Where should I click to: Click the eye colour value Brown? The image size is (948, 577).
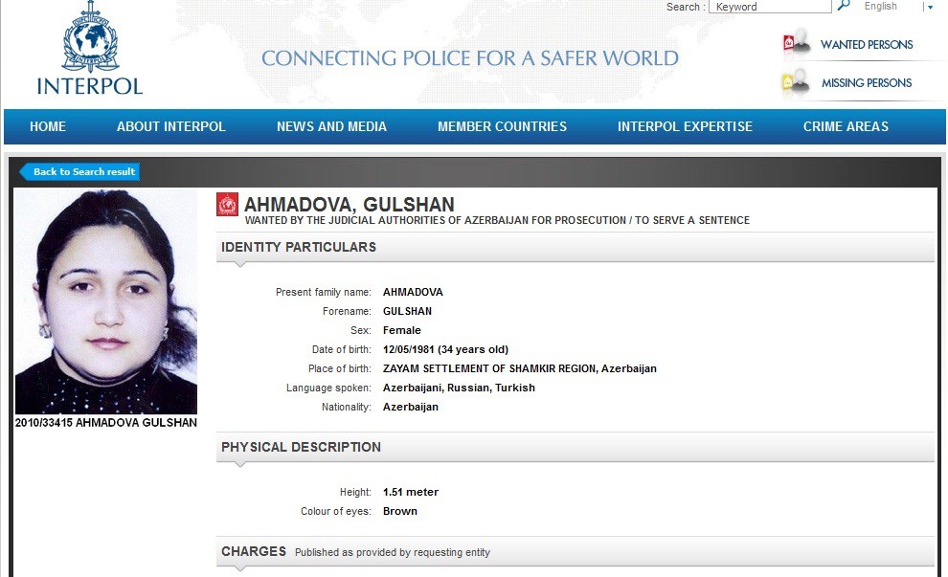click(x=400, y=511)
